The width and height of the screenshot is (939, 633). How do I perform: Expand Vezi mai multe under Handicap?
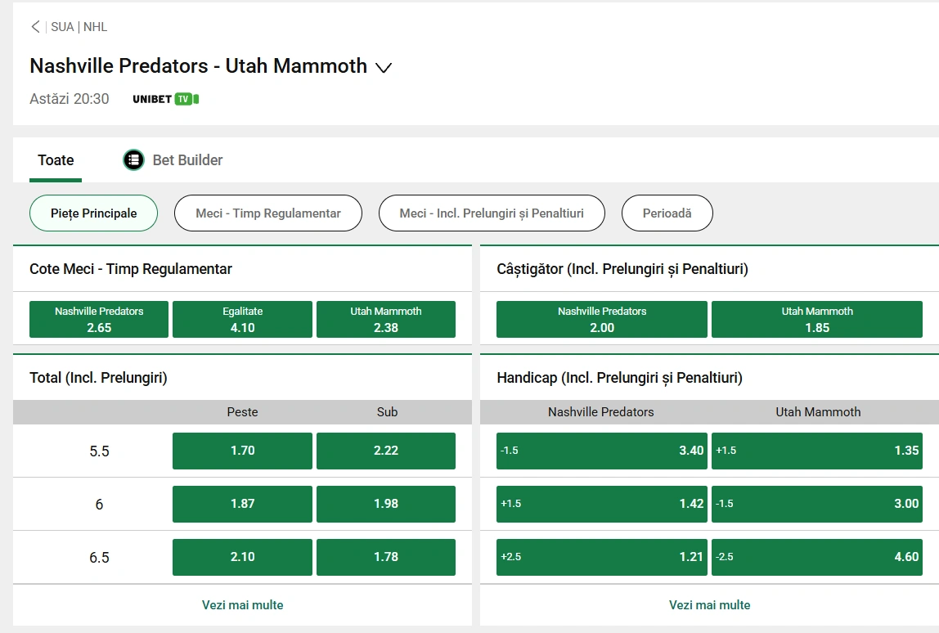coord(709,605)
